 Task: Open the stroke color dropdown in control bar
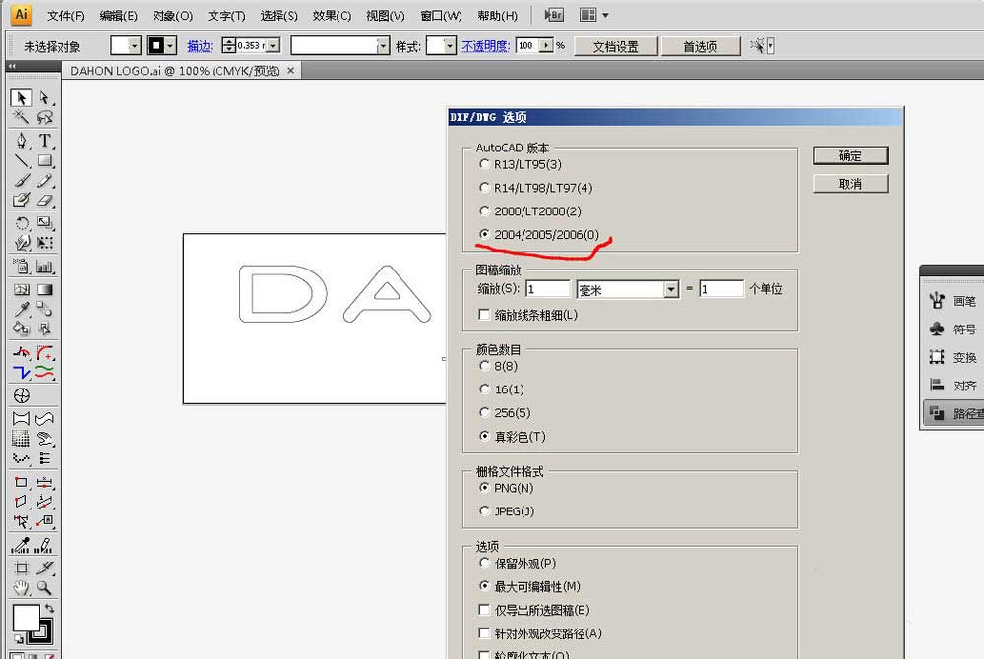(x=170, y=46)
